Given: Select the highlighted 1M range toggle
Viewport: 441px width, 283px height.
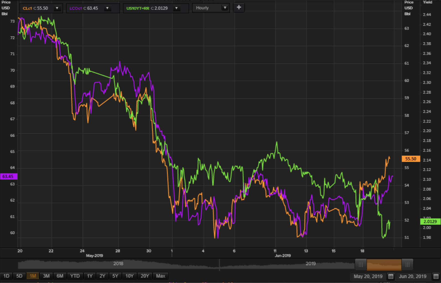Looking at the screenshot, I should click(x=33, y=276).
